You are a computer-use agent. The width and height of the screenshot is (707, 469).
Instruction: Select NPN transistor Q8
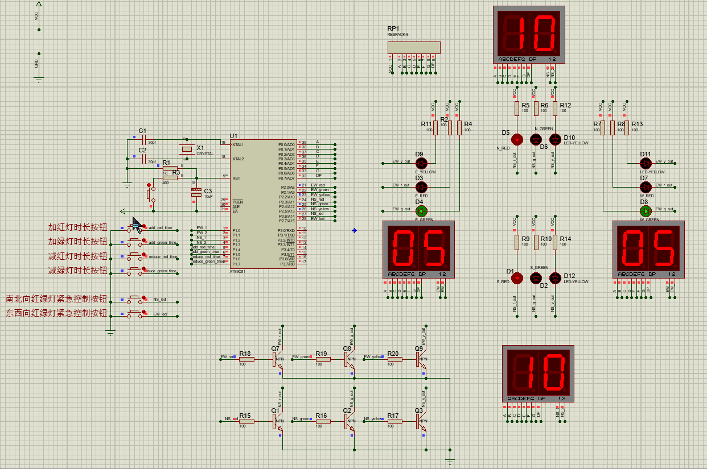(x=348, y=359)
